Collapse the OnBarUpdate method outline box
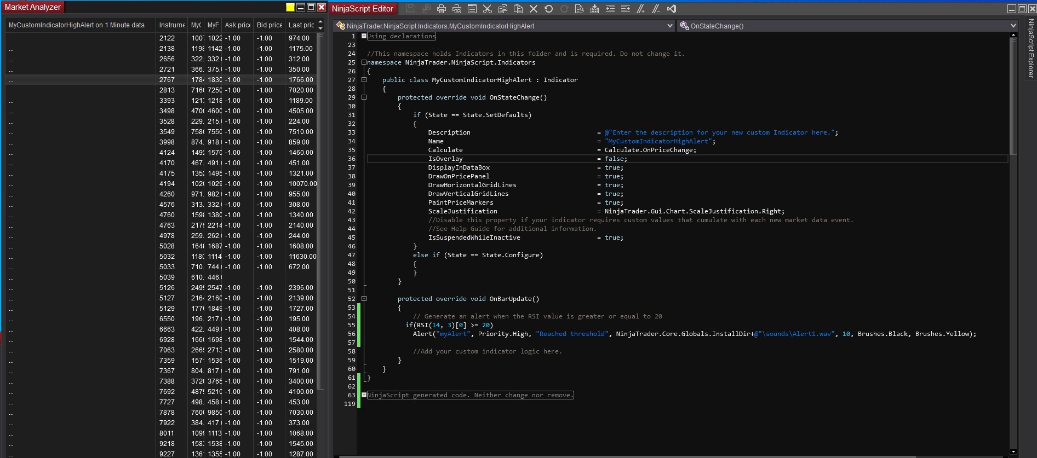The height and width of the screenshot is (458, 1037). tap(364, 299)
